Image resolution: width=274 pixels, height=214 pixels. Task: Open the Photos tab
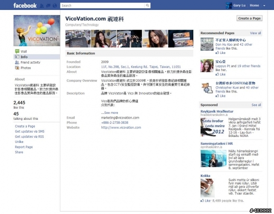coord(26,68)
